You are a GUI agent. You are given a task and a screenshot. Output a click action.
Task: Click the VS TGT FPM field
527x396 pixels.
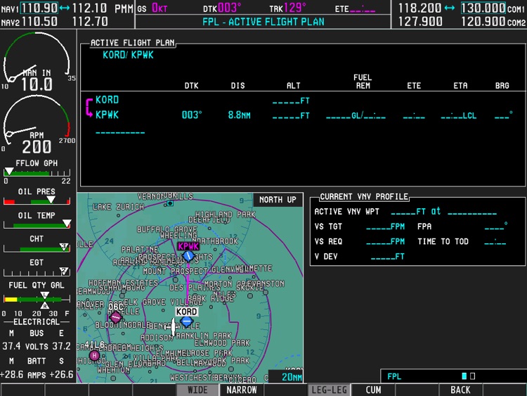tap(386, 226)
